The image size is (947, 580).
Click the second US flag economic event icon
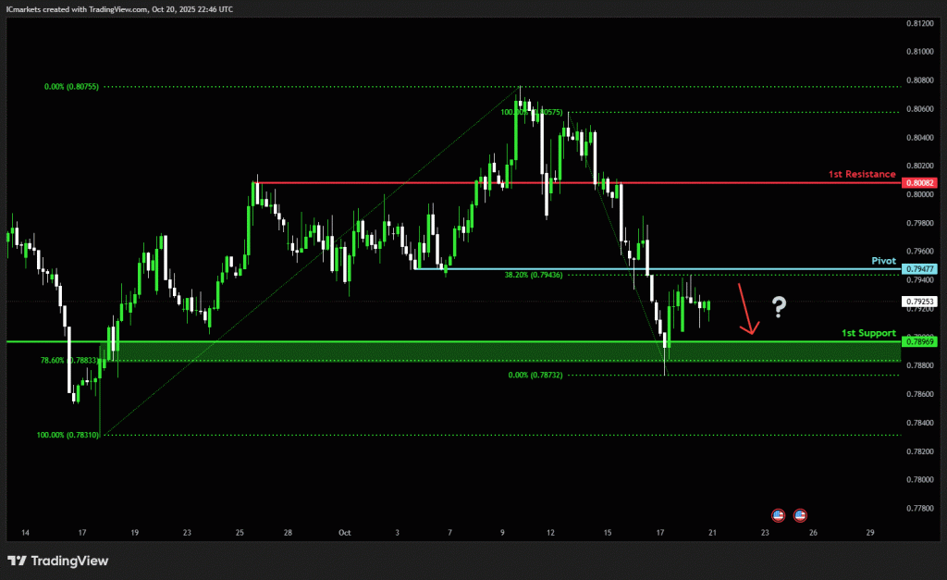click(x=800, y=514)
